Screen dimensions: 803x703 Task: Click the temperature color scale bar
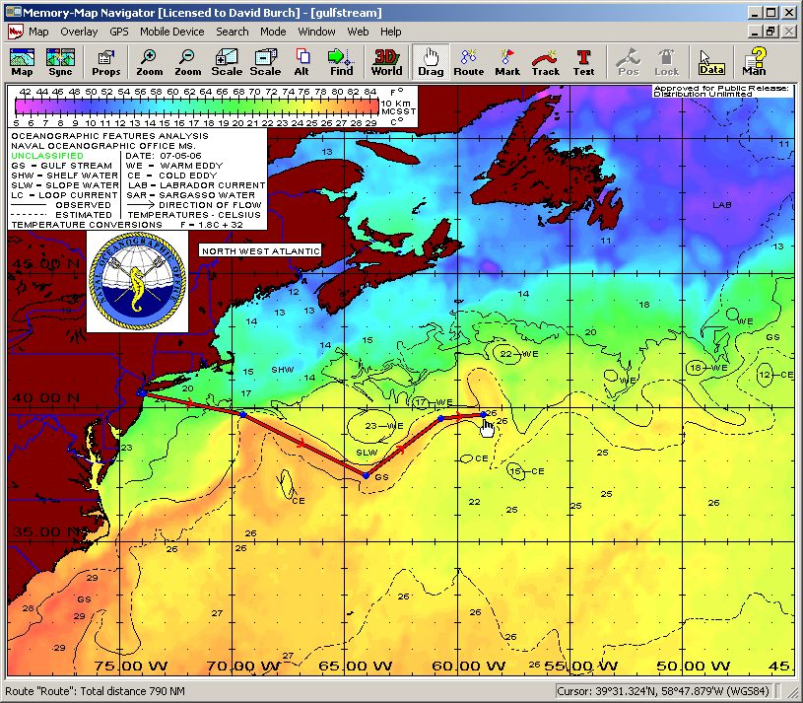197,106
